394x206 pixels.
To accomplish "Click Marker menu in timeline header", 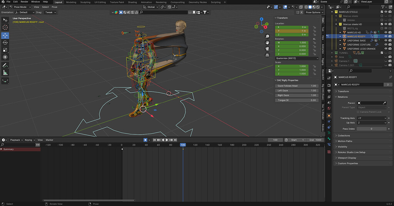I will coord(50,140).
